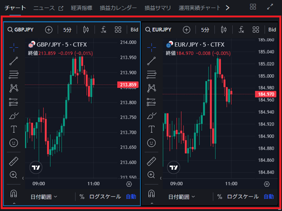Open the emoji icons tool on GBPJPY chart
The image size is (282, 211).
pos(14,143)
